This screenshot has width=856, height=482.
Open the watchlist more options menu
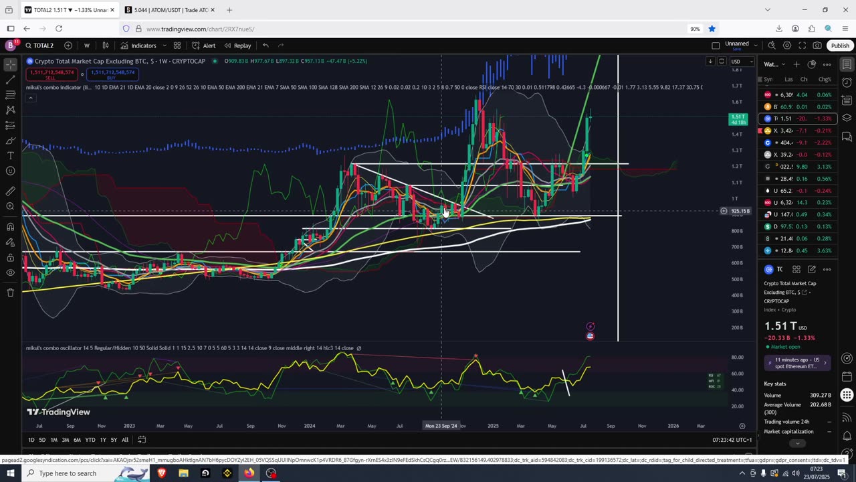click(827, 64)
